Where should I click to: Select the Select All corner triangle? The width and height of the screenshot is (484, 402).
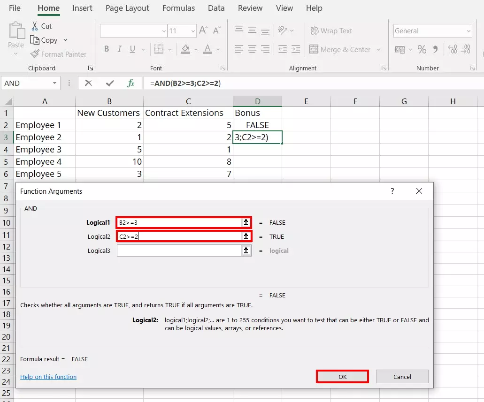coord(8,101)
